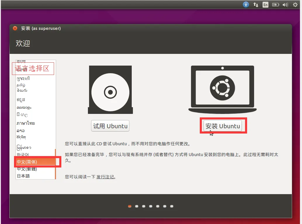Open the system power gear menu
The image size is (302, 224).
tap(296, 5)
